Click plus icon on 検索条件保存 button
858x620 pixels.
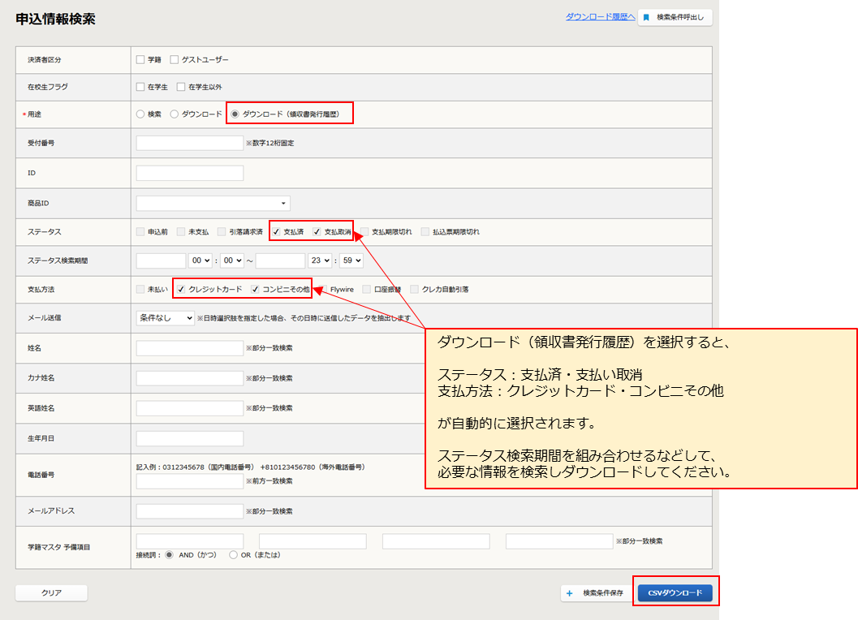(x=570, y=593)
